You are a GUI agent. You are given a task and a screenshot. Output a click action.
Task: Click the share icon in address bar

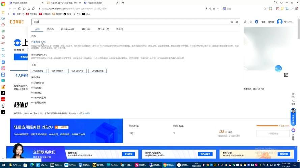pos(210,9)
